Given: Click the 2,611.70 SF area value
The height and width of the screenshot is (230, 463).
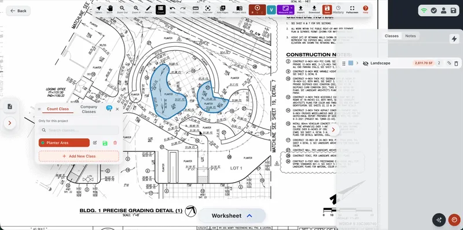Looking at the screenshot, I should (424, 63).
